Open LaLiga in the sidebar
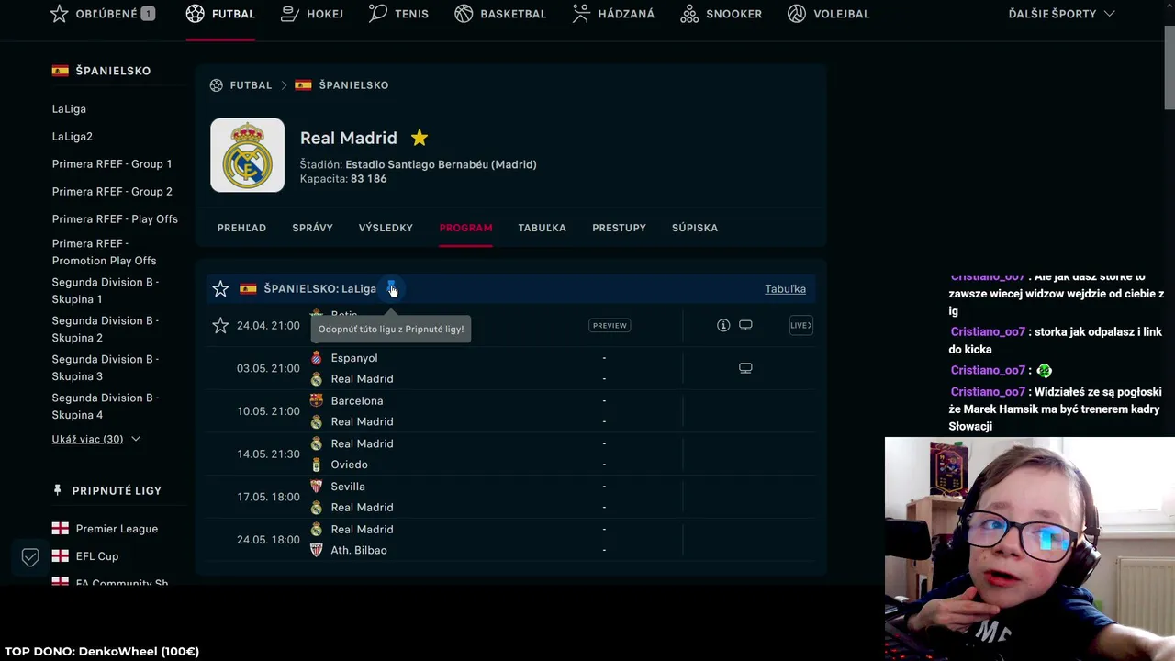The height and width of the screenshot is (661, 1175). pos(69,109)
